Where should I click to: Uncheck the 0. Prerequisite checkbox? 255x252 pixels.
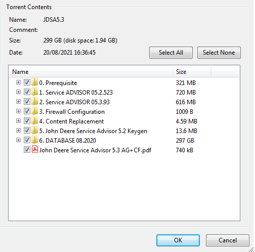pos(27,82)
